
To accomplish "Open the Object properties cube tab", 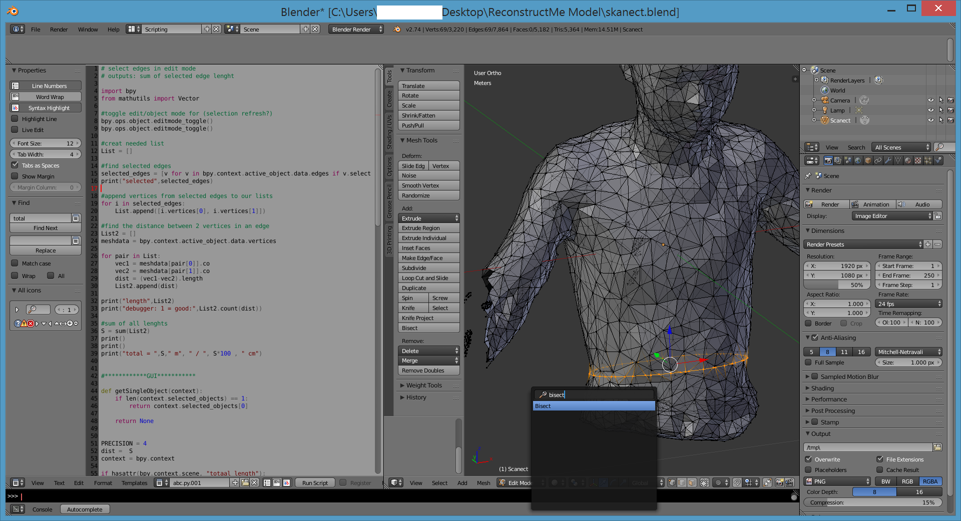I will [868, 160].
